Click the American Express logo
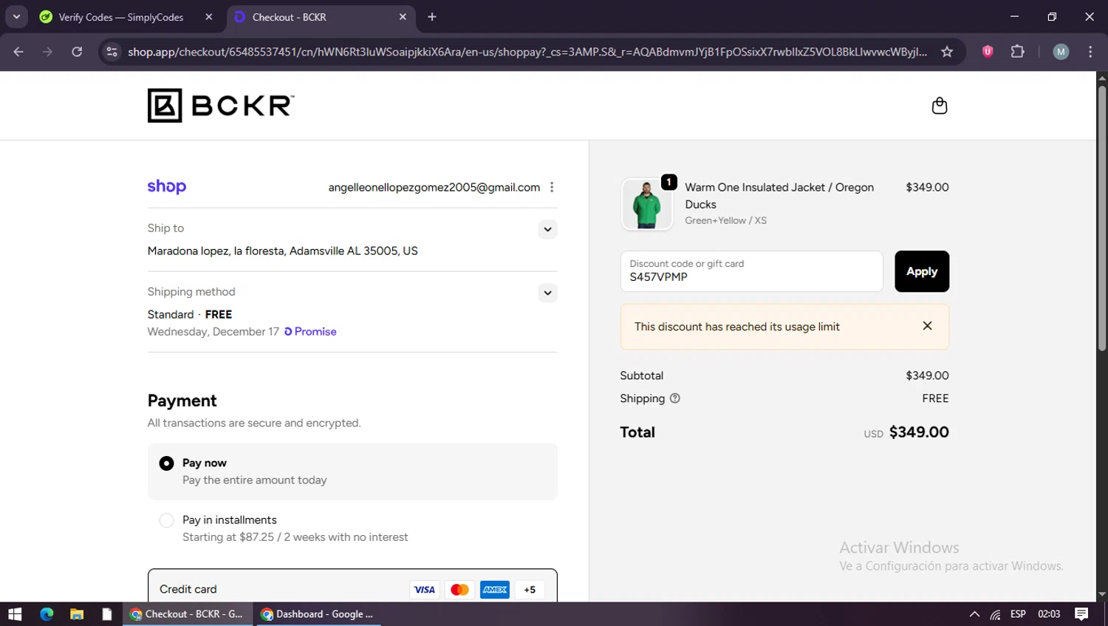The width and height of the screenshot is (1108, 626). (x=495, y=589)
